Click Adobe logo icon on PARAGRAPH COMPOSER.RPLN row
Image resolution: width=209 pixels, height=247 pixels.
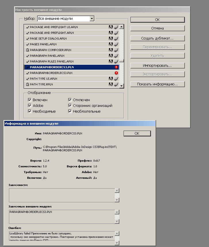point(111,50)
